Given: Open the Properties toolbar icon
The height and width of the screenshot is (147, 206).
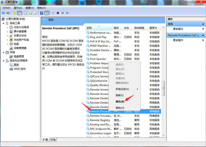Looking at the screenshot, I should pos(26,13).
